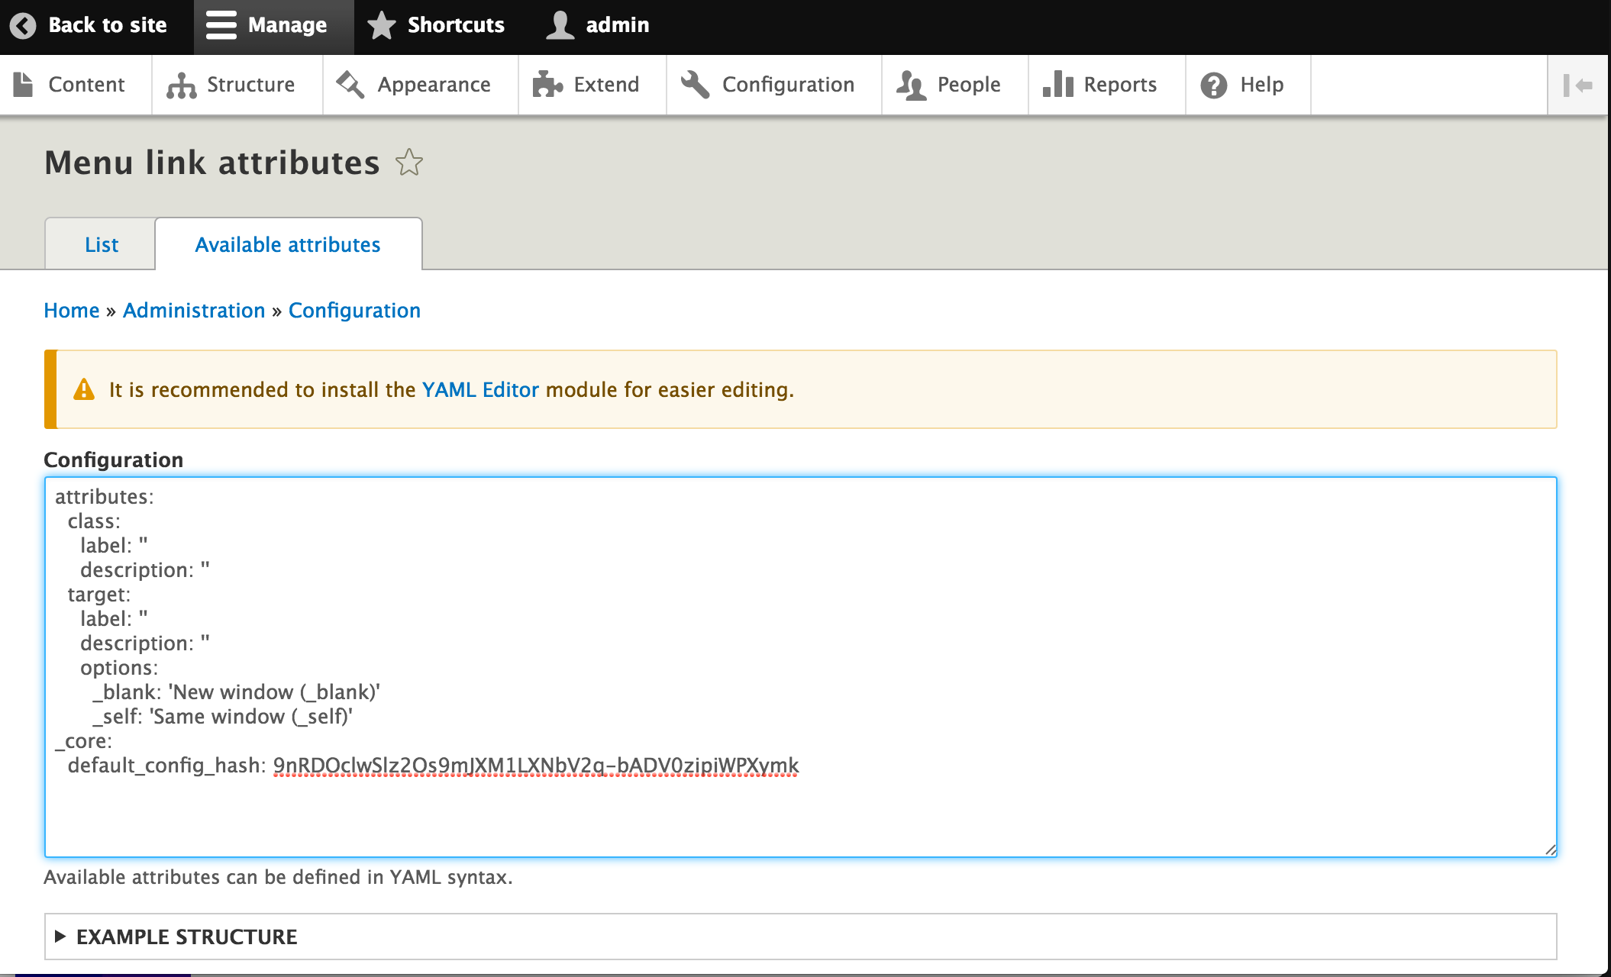Click the People users icon

pyautogui.click(x=912, y=85)
